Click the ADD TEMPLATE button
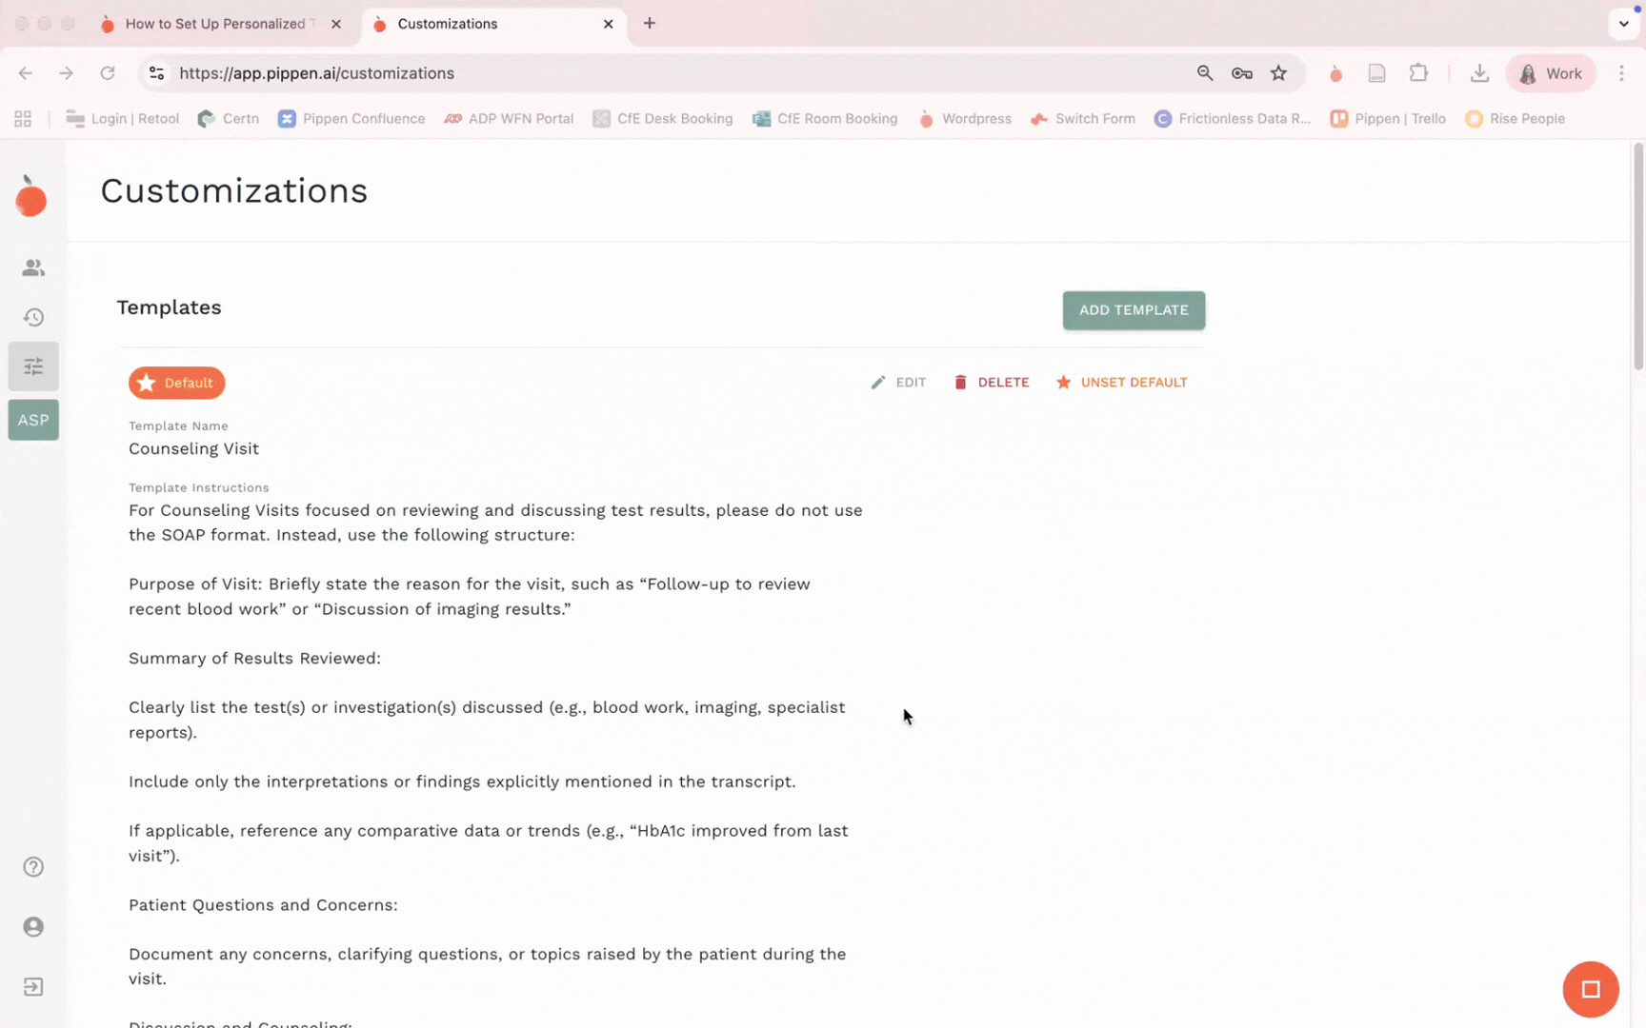Image resolution: width=1646 pixels, height=1028 pixels. 1133,310
